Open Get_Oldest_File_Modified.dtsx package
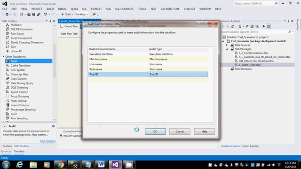Viewport: 301px width, 169px height. 256,61
